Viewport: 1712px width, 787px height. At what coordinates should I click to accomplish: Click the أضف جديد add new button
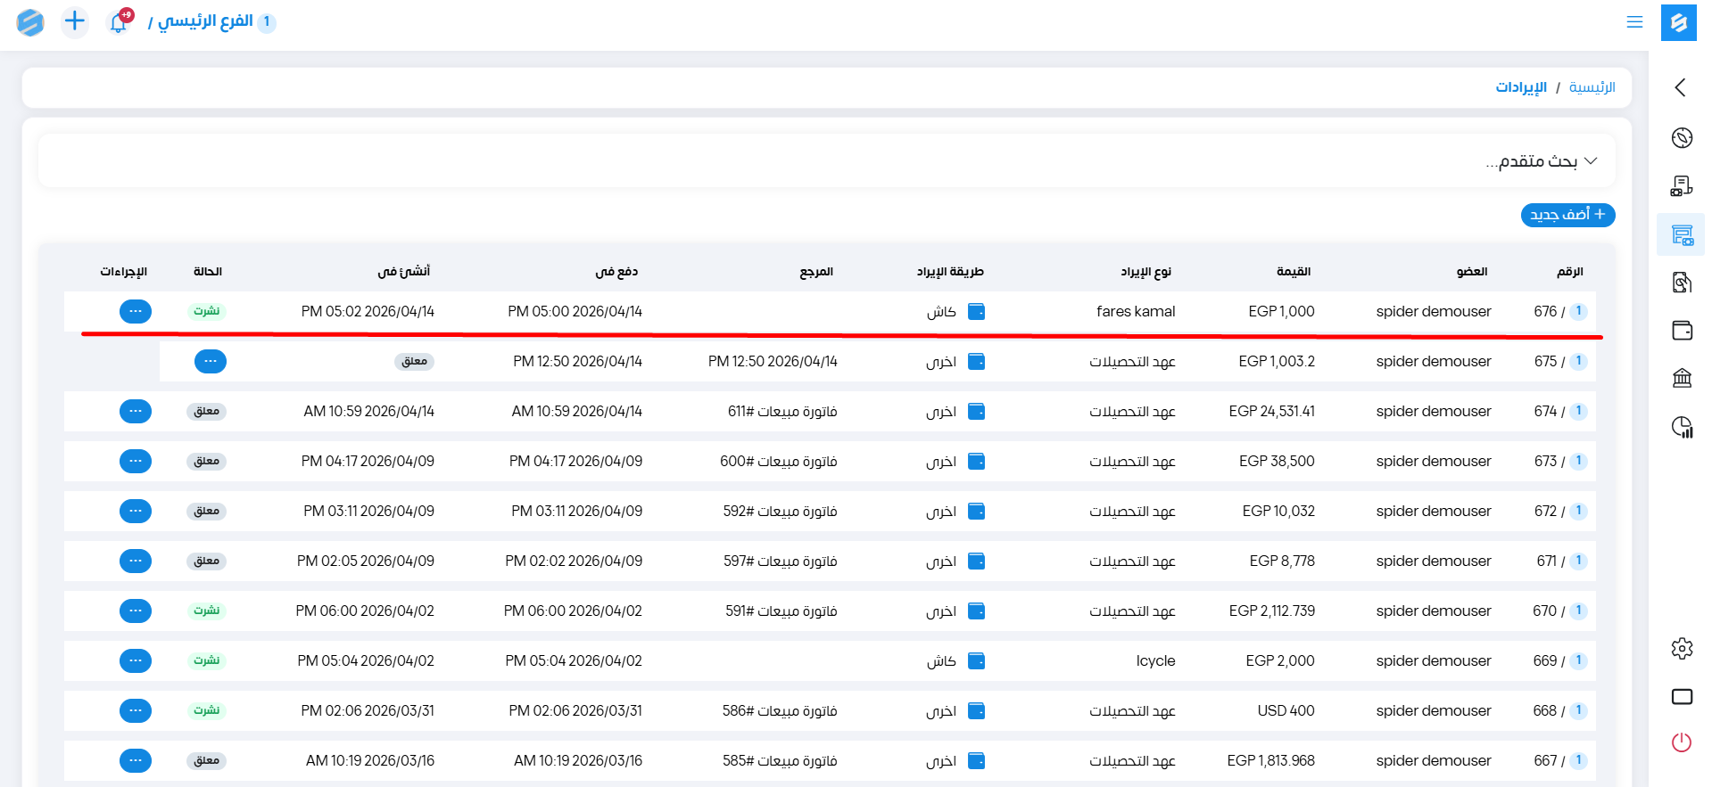(1567, 215)
